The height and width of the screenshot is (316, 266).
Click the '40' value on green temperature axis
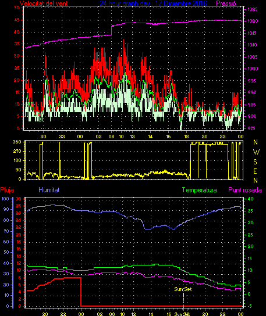click(250, 199)
